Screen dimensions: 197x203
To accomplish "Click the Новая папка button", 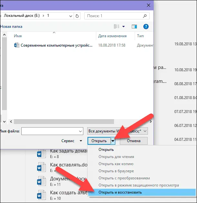I will tap(11, 27).
